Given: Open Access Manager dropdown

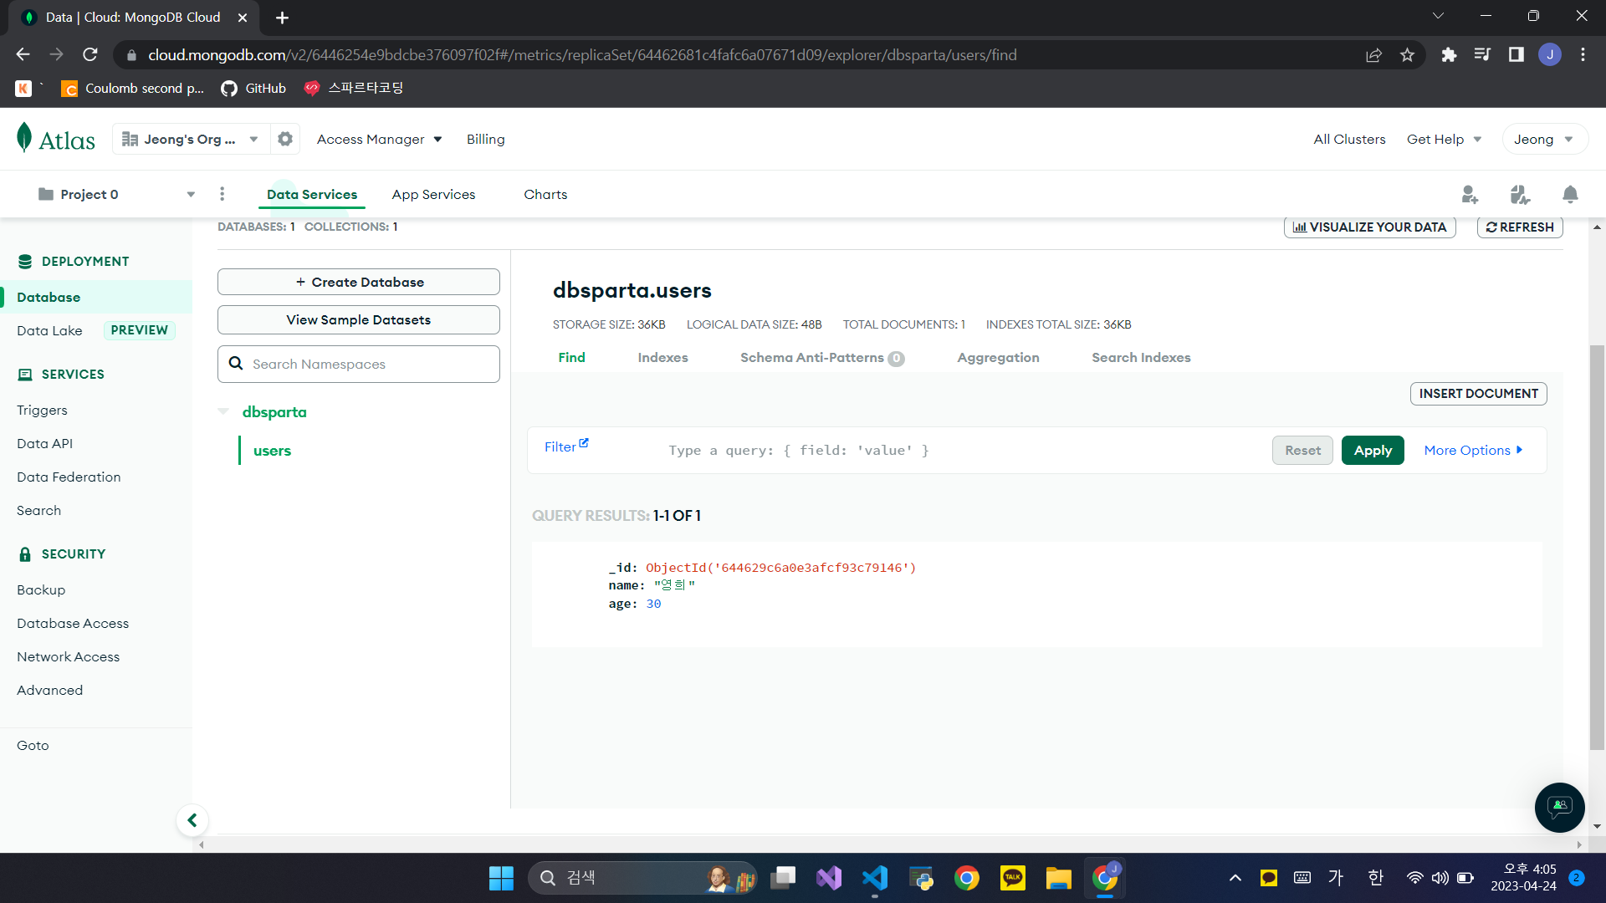Looking at the screenshot, I should pos(379,139).
